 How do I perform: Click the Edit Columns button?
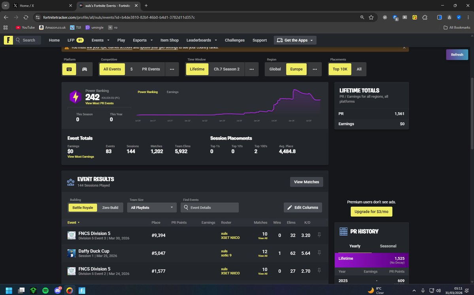[302, 207]
